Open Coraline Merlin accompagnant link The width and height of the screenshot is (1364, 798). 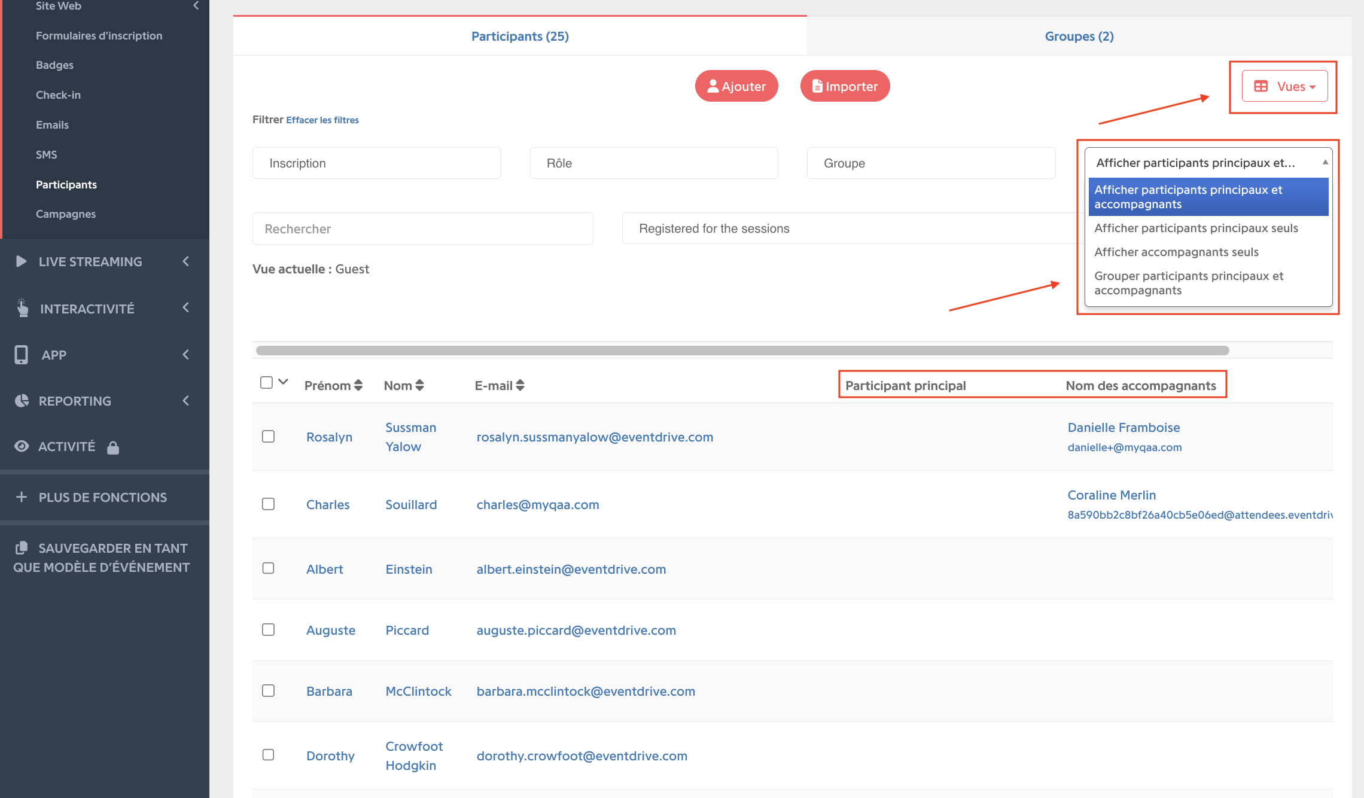point(1112,495)
